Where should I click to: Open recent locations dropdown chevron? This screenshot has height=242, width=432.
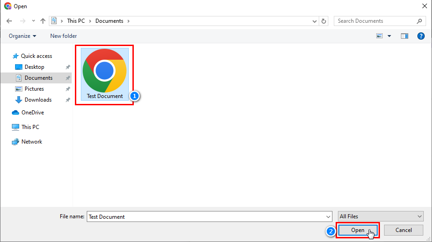pyautogui.click(x=33, y=21)
